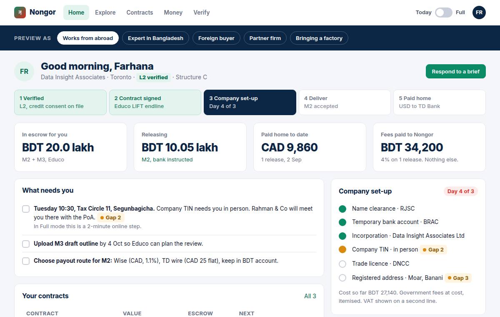Viewport: 500px width, 317px height.
Task: Click the Nongor logo icon
Action: (x=20, y=13)
